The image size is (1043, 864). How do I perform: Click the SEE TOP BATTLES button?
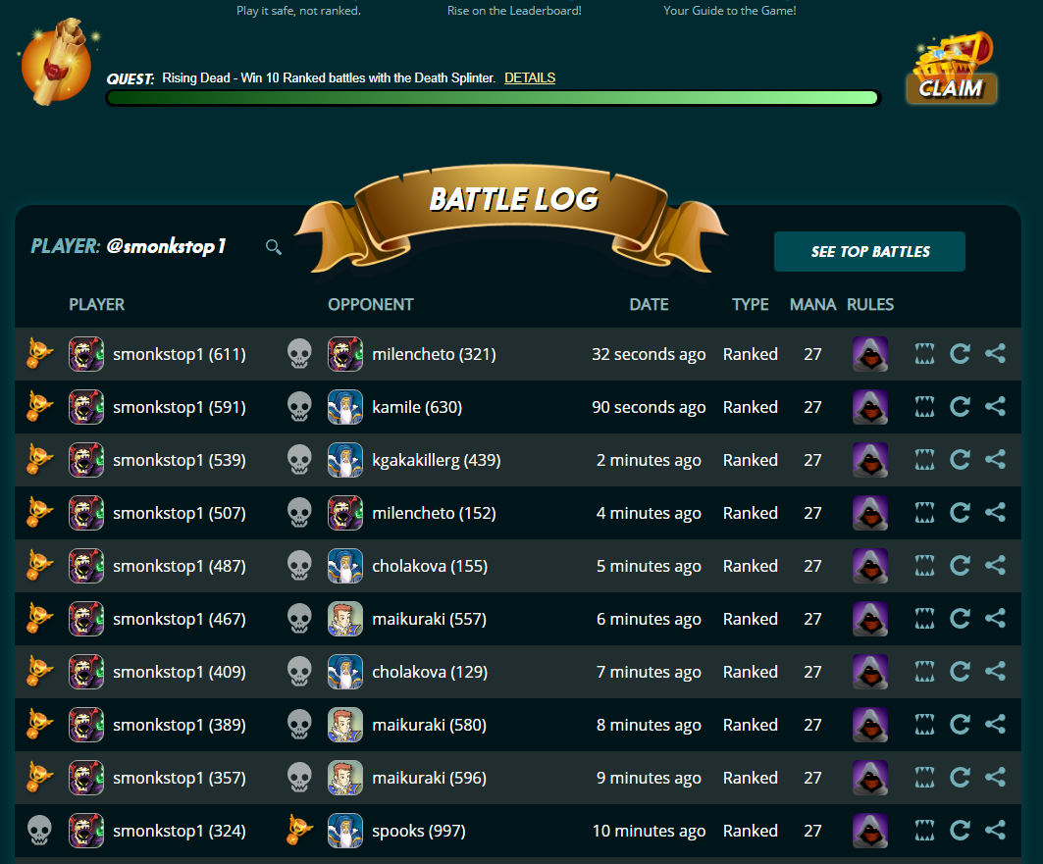click(869, 251)
